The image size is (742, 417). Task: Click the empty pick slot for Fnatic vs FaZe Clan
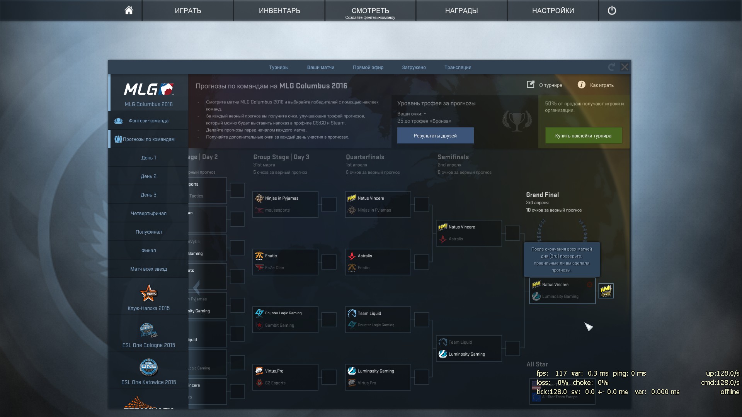(329, 262)
